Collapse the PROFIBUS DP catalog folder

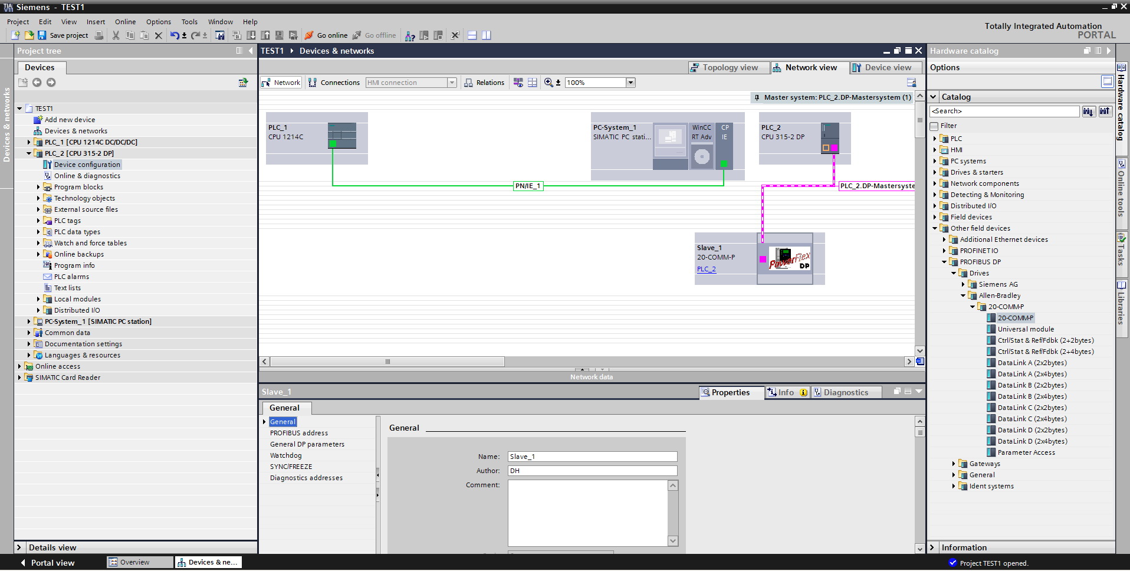pos(944,262)
